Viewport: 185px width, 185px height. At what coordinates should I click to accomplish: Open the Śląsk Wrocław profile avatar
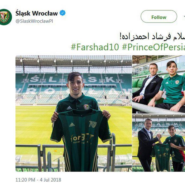click(x=5, y=17)
